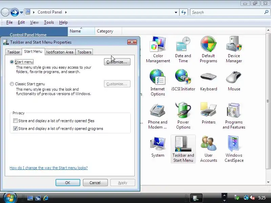
Task: Open Windows CardSpace
Action: coord(234,149)
